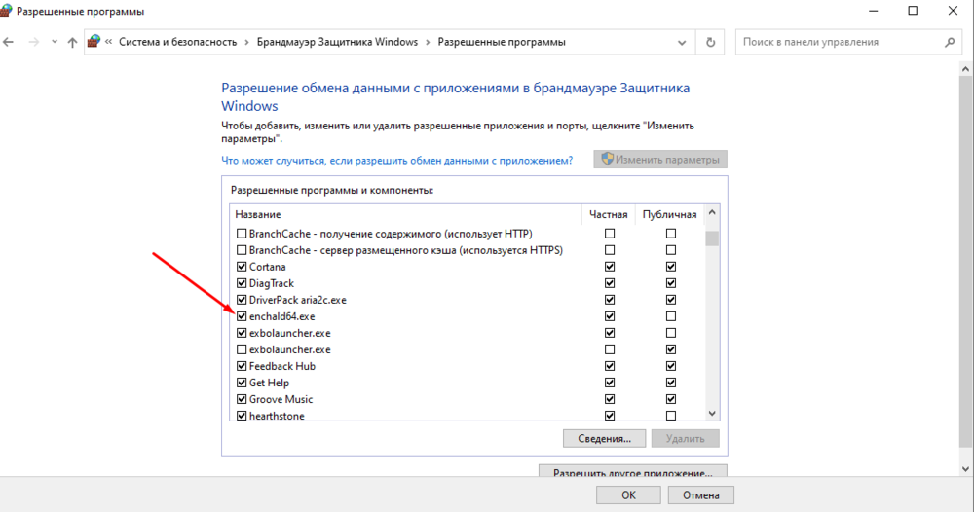Click the programs list scrollbar thumb
Screen dimensions: 974x512
(712, 238)
